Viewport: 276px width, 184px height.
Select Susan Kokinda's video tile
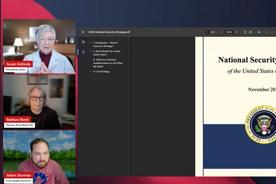point(39,46)
